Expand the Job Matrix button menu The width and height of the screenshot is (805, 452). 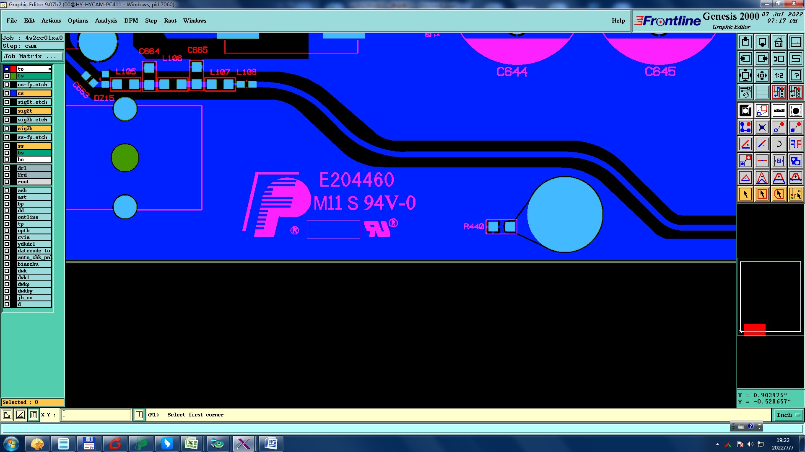(x=33, y=56)
